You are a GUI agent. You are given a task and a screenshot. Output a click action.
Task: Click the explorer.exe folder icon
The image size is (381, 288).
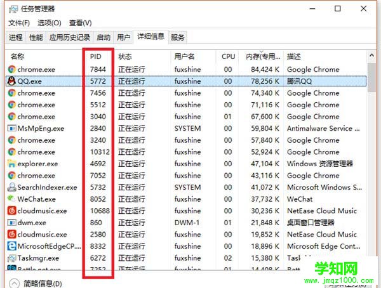point(11,164)
